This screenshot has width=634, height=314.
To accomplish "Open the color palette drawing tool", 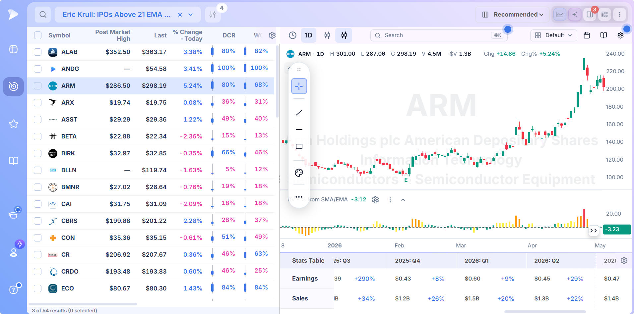I will (x=299, y=173).
